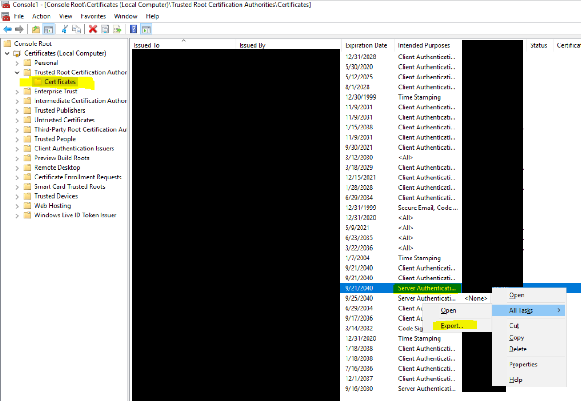This screenshot has height=401, width=581.
Task: Choose Export... in the submenu
Action: tap(452, 326)
